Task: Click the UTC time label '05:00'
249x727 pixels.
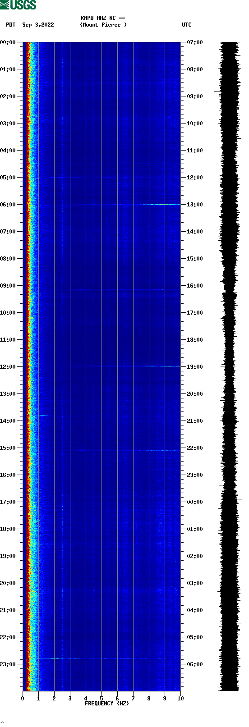Action: click(x=195, y=637)
